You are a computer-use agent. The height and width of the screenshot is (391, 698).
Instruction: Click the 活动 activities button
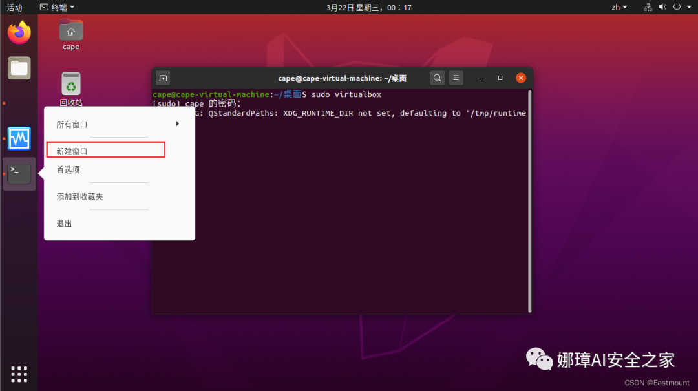point(14,7)
